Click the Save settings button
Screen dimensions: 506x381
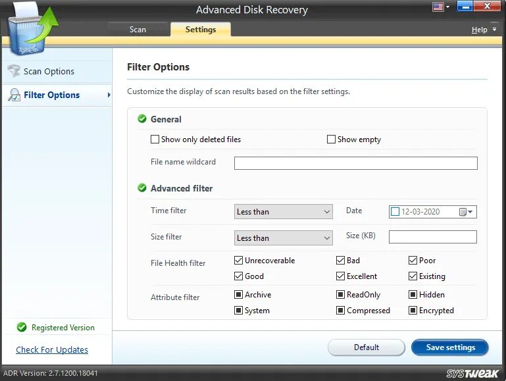(x=450, y=347)
